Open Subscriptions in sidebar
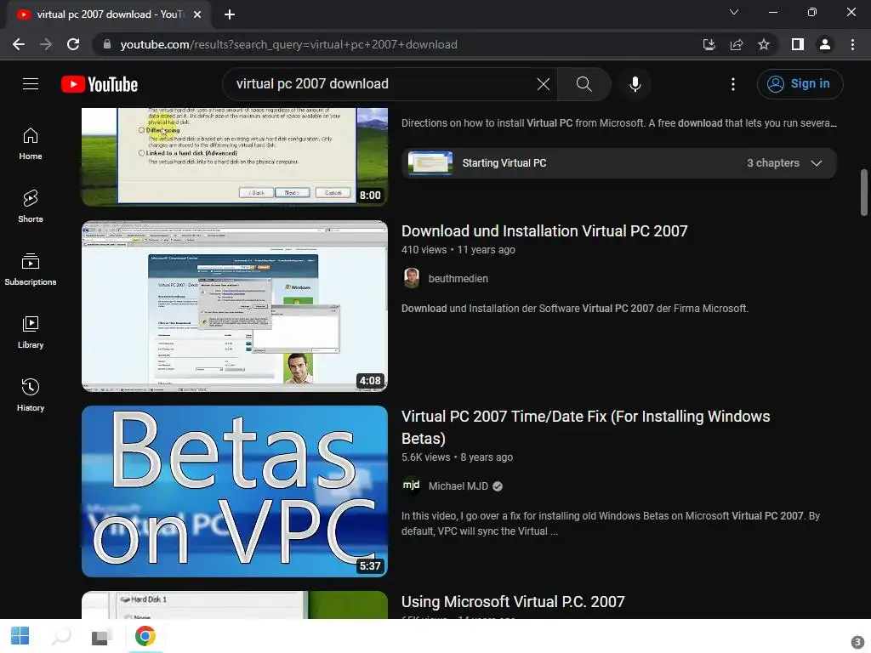The height and width of the screenshot is (653, 871). tap(31, 270)
